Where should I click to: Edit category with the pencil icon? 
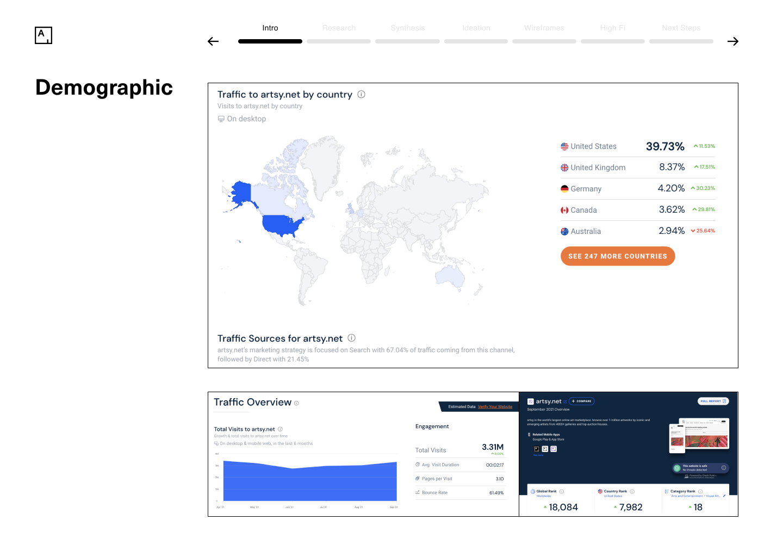tap(724, 496)
